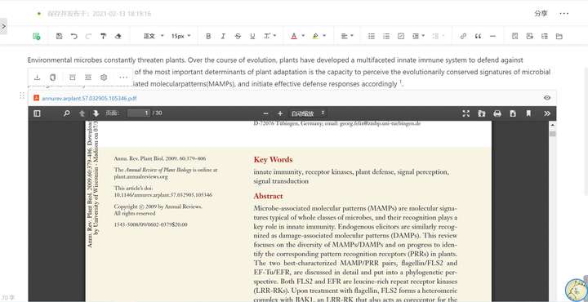Viewport: 588px width, 302px height.
Task: Insert a bulleted list
Action: (x=372, y=37)
